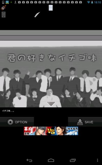Click the download tray icon beside SAVE
Viewport: 102px width, 165px height.
[80, 122]
